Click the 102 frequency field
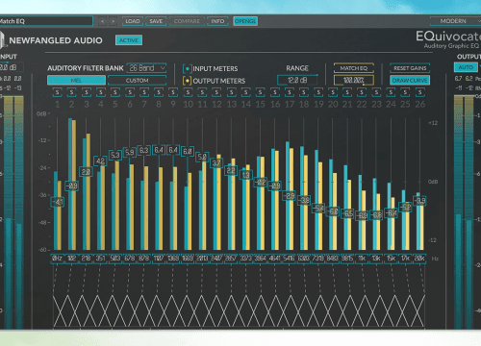 point(72,259)
